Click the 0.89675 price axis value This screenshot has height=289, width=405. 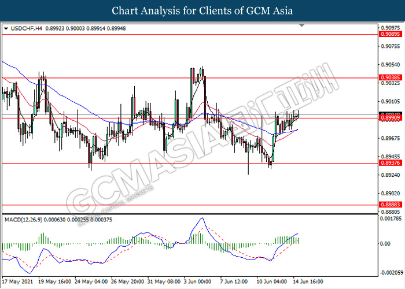point(391,138)
